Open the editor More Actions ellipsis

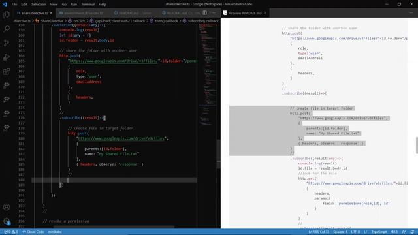pyautogui.click(x=214, y=13)
